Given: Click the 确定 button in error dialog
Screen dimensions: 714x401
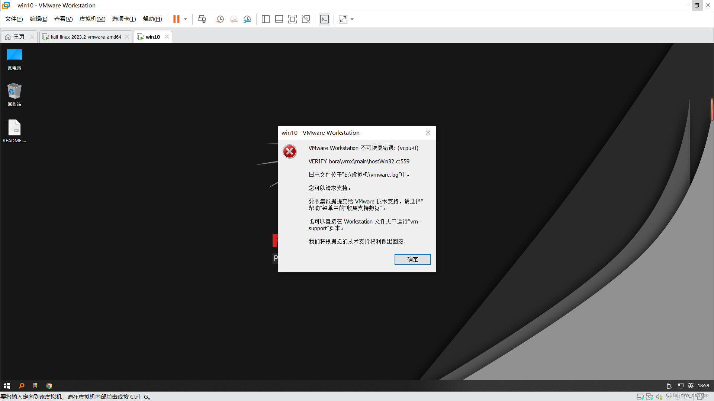Looking at the screenshot, I should tap(412, 259).
